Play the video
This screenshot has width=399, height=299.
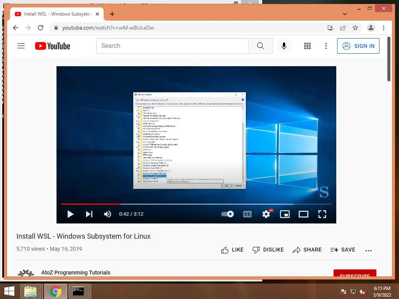pos(71,214)
